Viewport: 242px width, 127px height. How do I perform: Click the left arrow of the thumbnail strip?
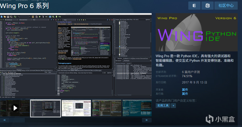(5, 120)
